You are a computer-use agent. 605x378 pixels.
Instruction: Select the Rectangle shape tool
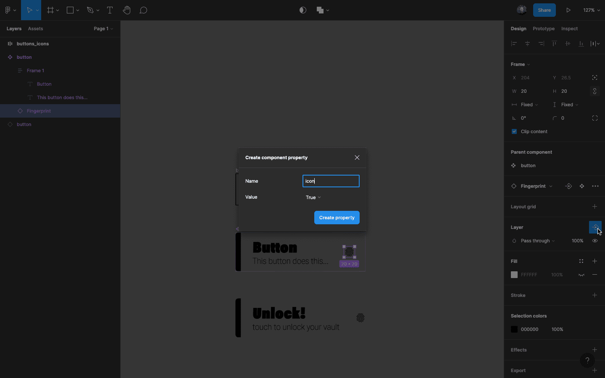point(70,10)
